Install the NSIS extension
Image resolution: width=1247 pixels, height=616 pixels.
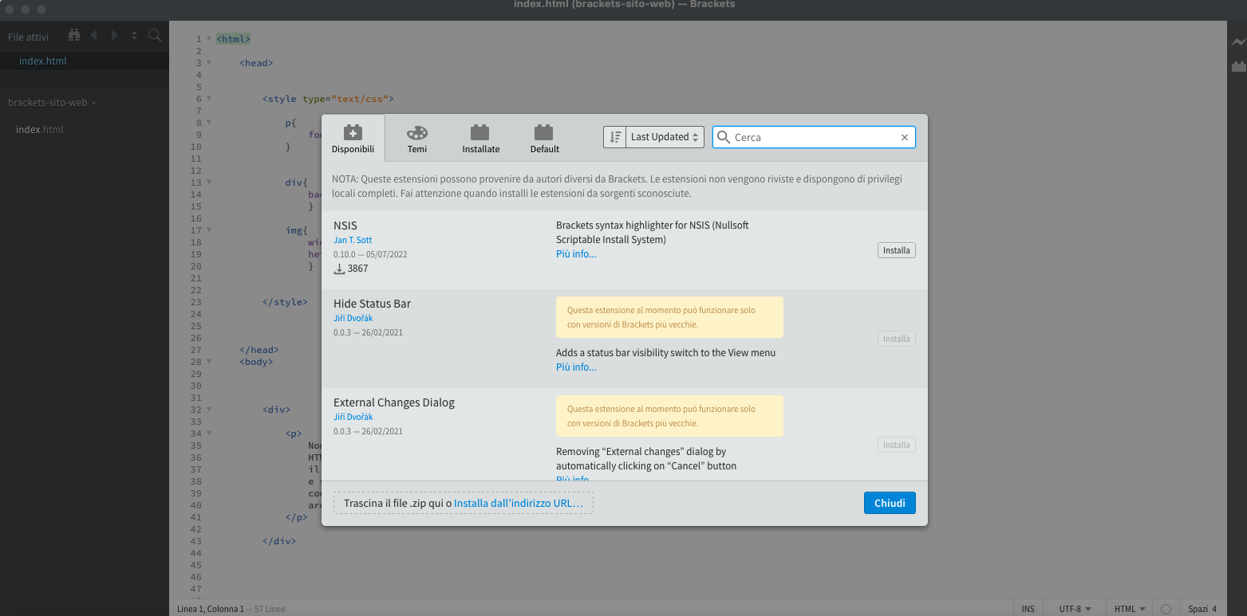pos(896,250)
